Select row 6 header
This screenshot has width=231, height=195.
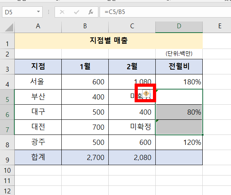[x=7, y=112]
